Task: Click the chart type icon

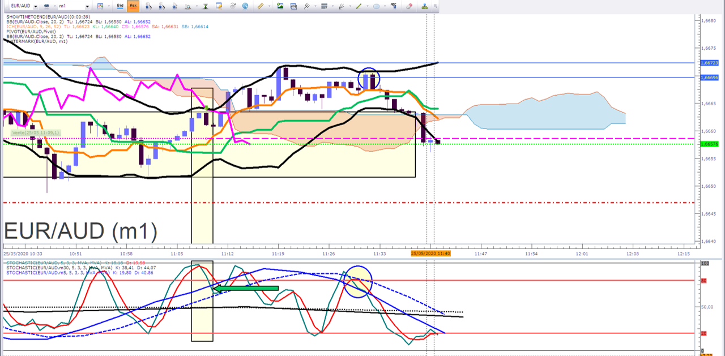Action: 100,6
